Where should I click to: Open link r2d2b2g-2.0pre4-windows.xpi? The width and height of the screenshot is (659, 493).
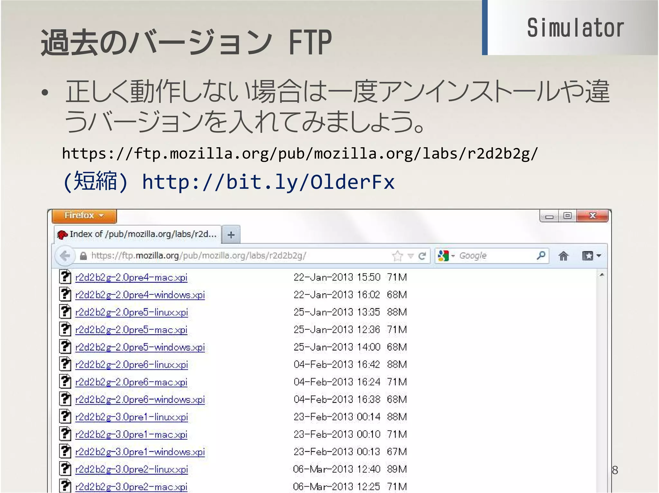coord(140,295)
